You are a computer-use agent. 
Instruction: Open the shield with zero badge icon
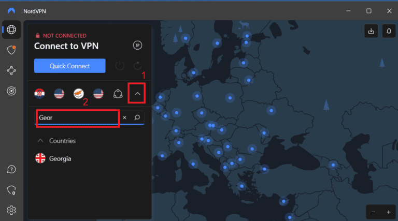pos(11,190)
